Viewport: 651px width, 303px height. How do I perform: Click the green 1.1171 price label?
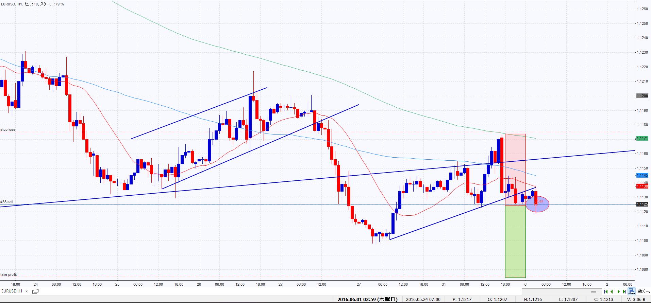click(x=642, y=139)
